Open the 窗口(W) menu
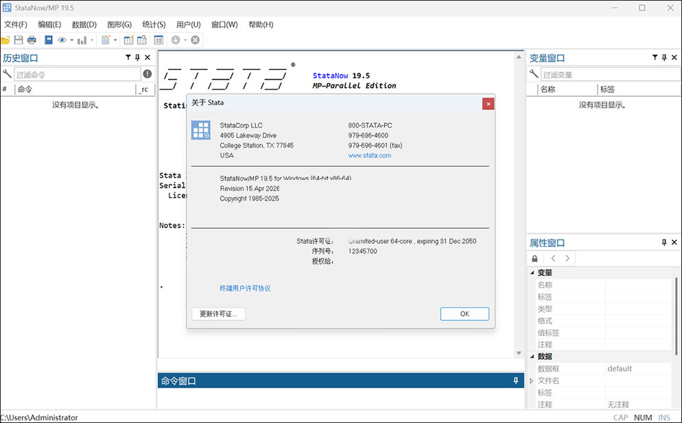The width and height of the screenshot is (682, 423). point(224,24)
